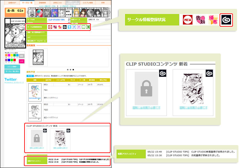Open the blonde girl circle thumbnail

(76, 12)
